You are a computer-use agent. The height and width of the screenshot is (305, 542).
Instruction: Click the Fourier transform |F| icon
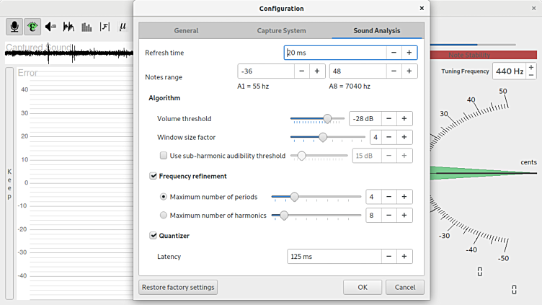pyautogui.click(x=105, y=27)
